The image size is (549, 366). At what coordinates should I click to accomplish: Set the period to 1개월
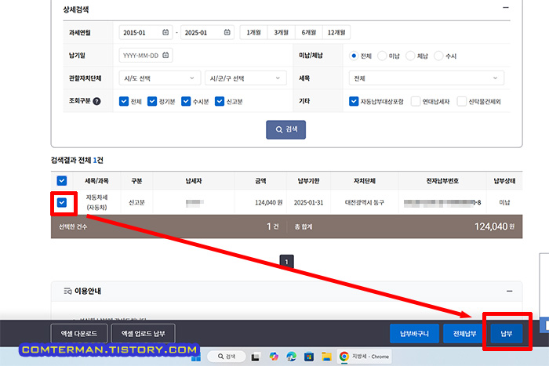(x=254, y=32)
